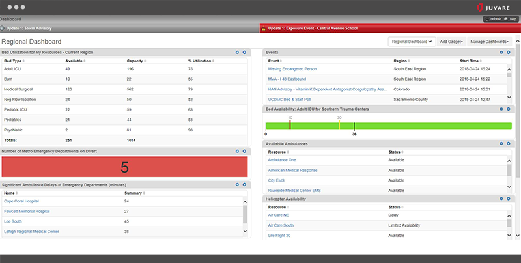Open Lehigh Regional Medical Center link
The image size is (521, 263).
[x=31, y=232]
